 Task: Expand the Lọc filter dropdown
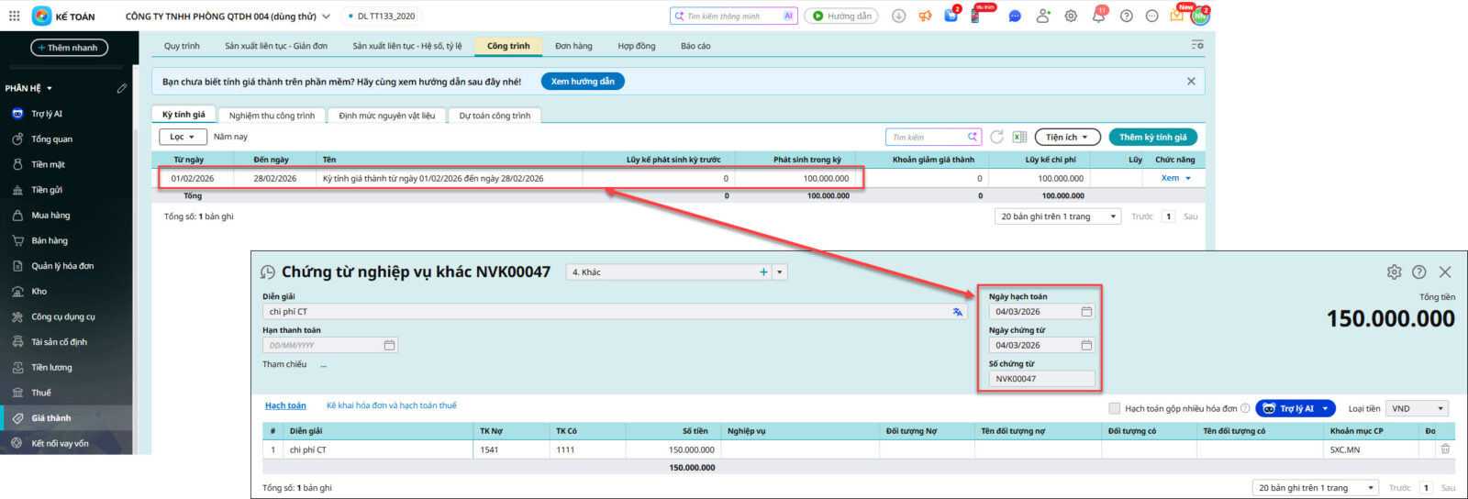(x=182, y=137)
